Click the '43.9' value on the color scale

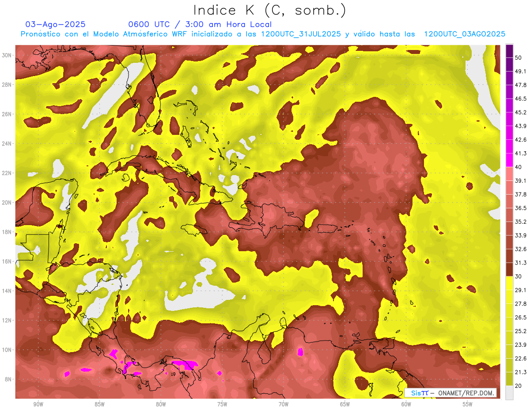point(520,126)
